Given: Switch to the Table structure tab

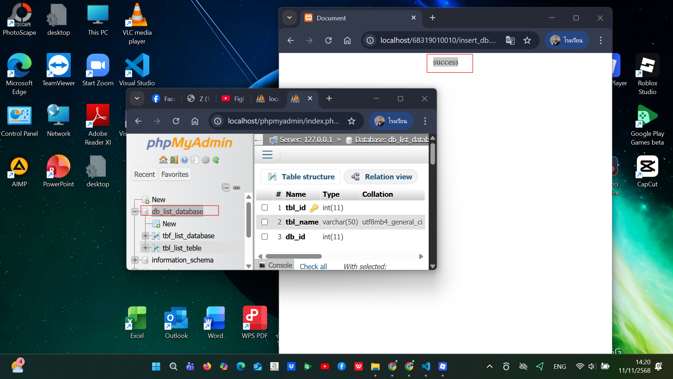Looking at the screenshot, I should (300, 177).
